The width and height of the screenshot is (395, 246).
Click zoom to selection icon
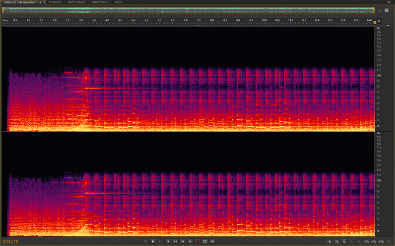381,242
